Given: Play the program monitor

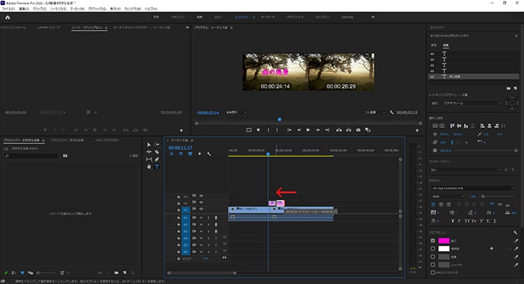Looking at the screenshot, I should point(308,130).
